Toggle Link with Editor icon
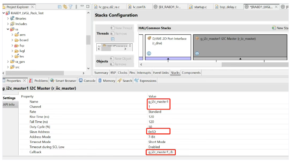This screenshot has width=292, height=162. pos(65,7)
